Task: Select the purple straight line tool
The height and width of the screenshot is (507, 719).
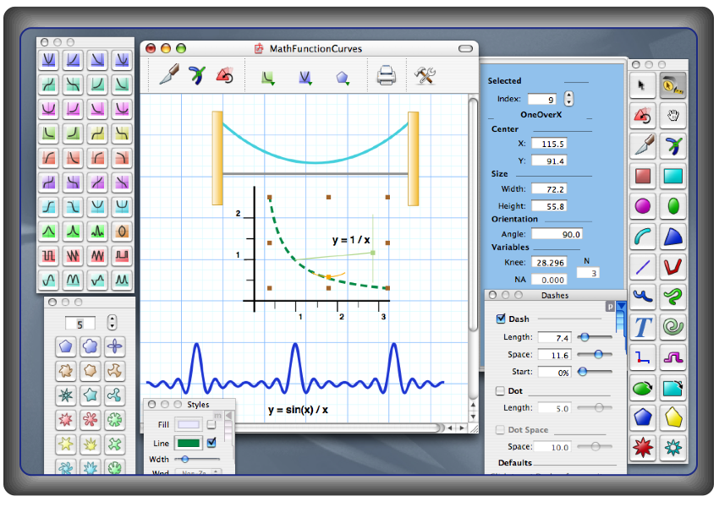Action: click(x=642, y=266)
